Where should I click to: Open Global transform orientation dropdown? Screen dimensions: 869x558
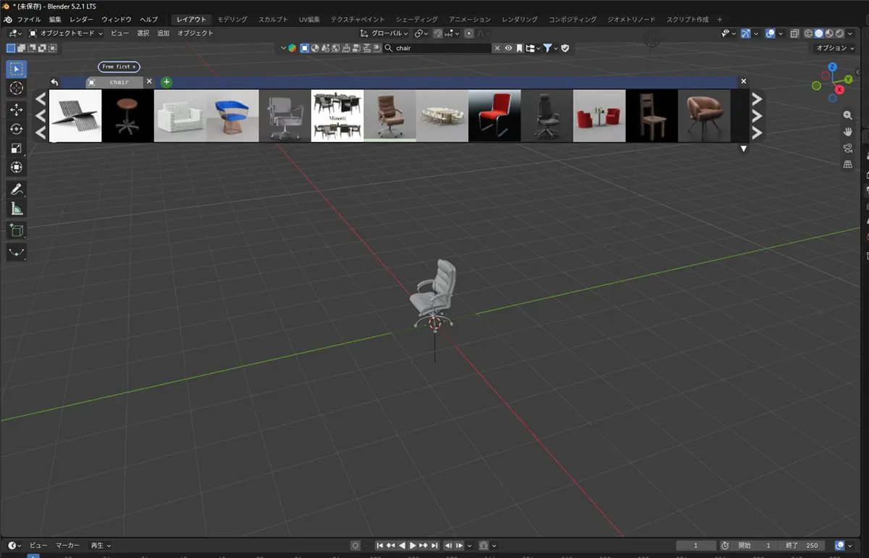pyautogui.click(x=385, y=33)
